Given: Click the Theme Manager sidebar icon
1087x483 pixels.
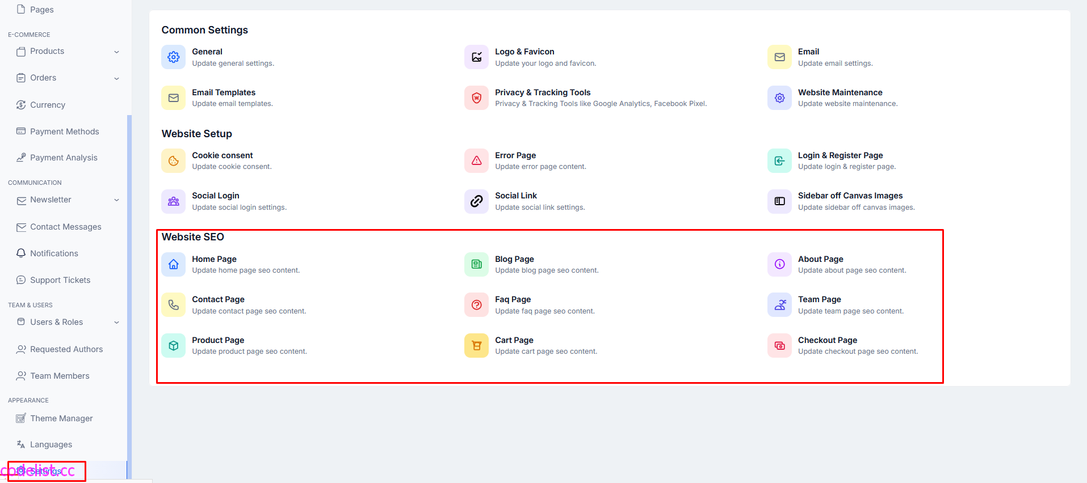Looking at the screenshot, I should point(21,418).
